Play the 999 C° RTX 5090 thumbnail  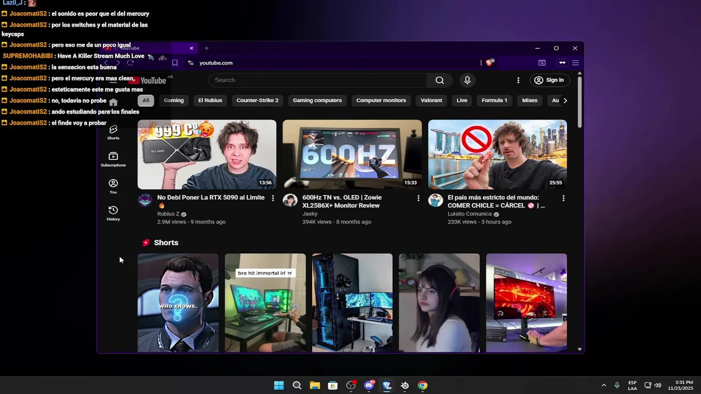point(207,154)
